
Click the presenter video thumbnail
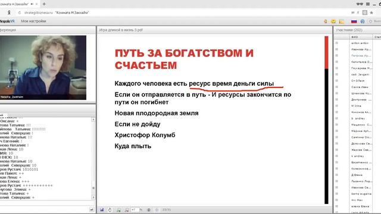point(43,68)
